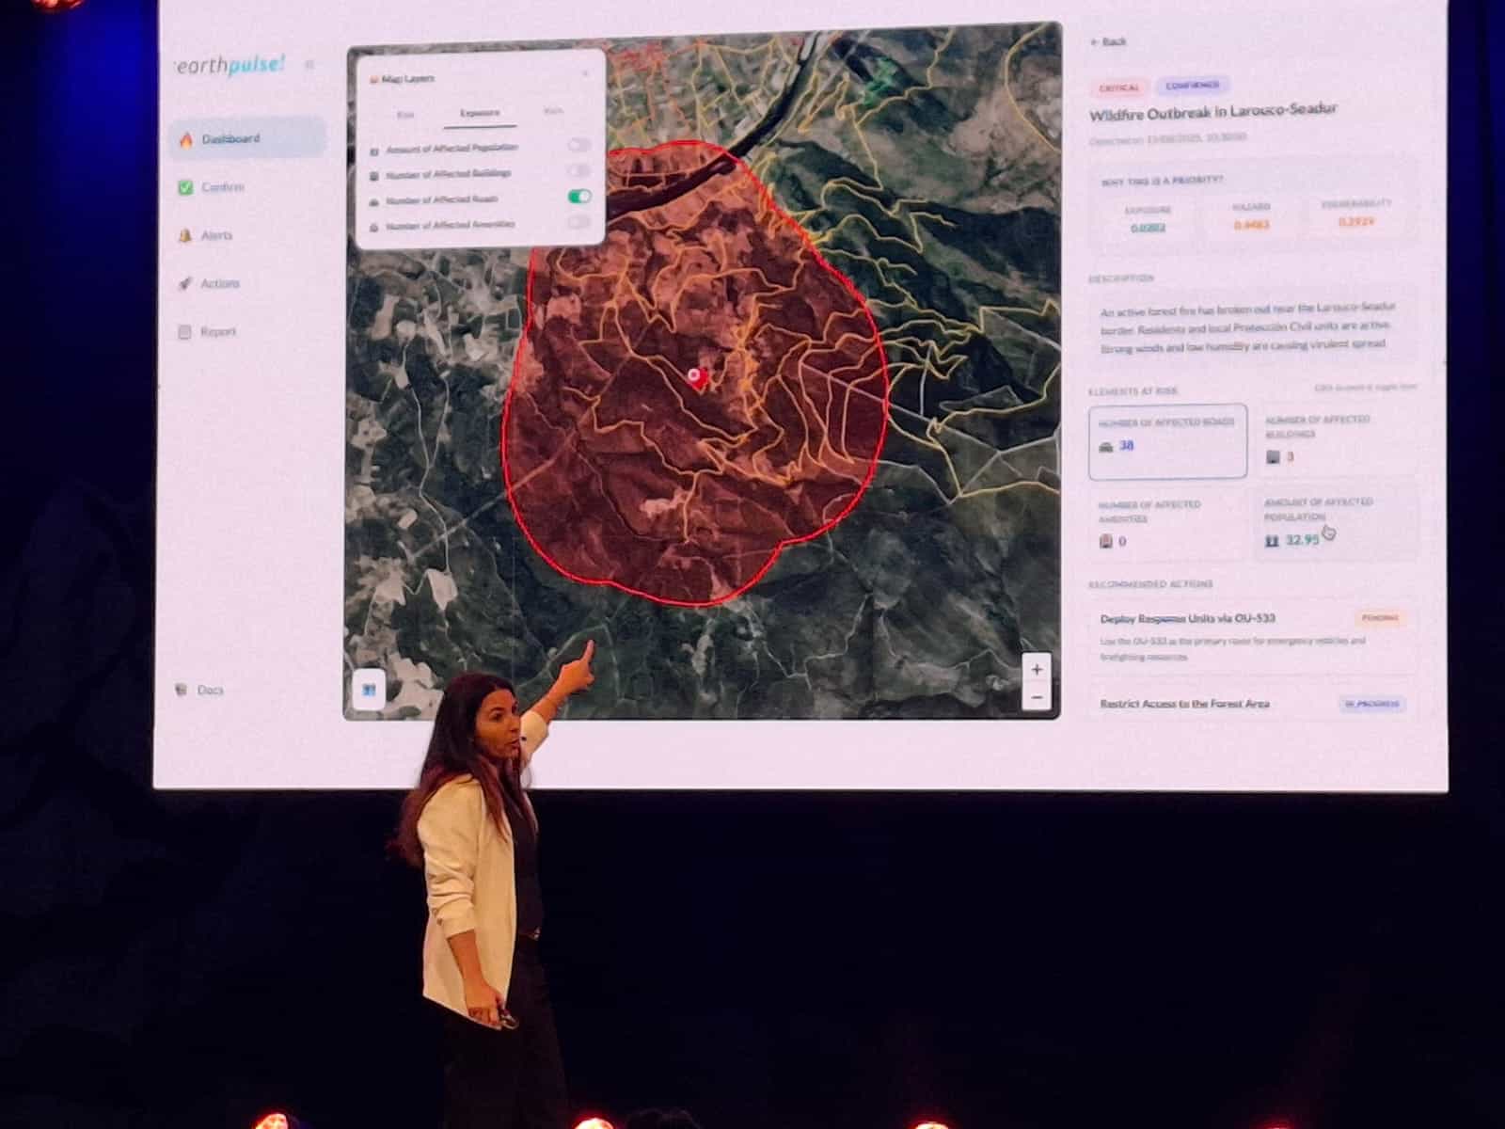Click the Hazard score value
This screenshot has height=1129, width=1505.
point(1252,225)
